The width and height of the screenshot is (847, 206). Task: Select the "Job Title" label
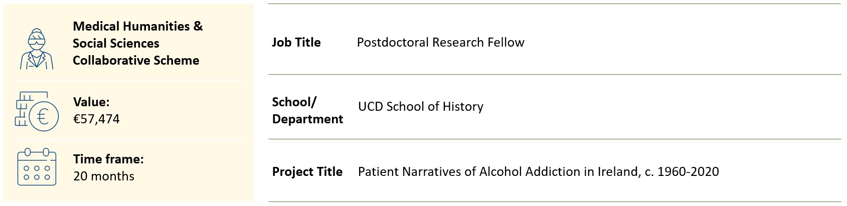296,42
